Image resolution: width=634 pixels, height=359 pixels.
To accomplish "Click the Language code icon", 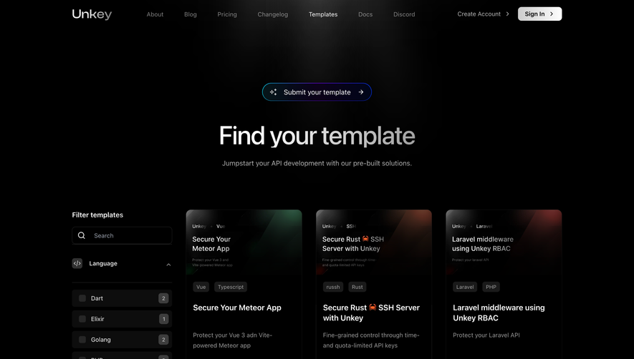I will coord(77,263).
